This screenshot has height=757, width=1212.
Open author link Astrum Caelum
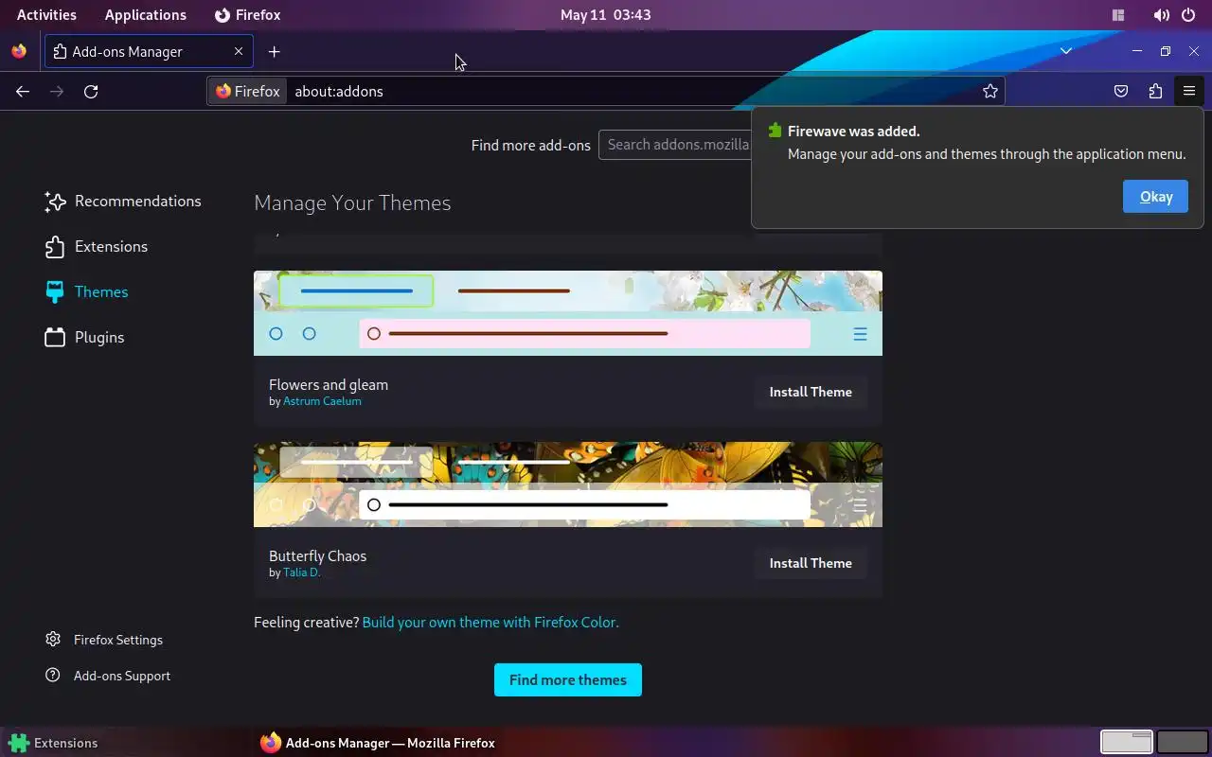click(322, 401)
